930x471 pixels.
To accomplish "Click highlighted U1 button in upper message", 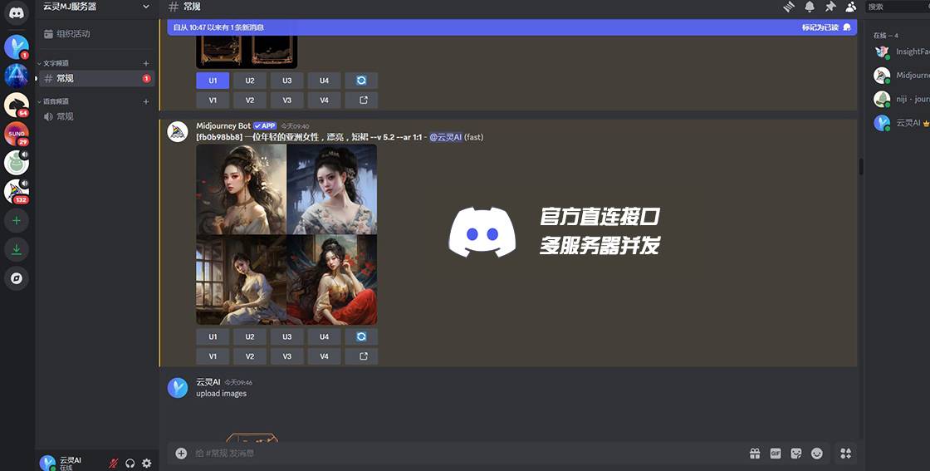I will pos(213,81).
